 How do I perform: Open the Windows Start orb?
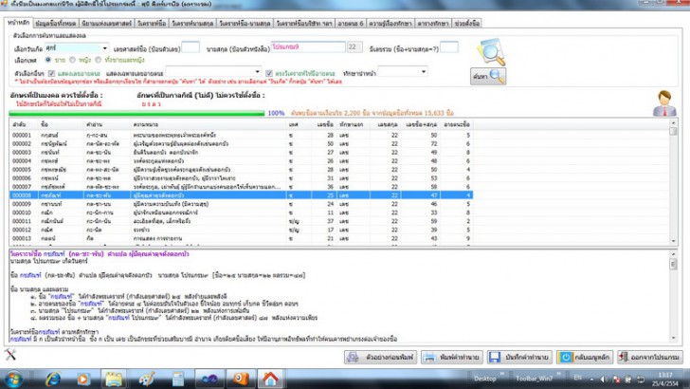[12, 379]
